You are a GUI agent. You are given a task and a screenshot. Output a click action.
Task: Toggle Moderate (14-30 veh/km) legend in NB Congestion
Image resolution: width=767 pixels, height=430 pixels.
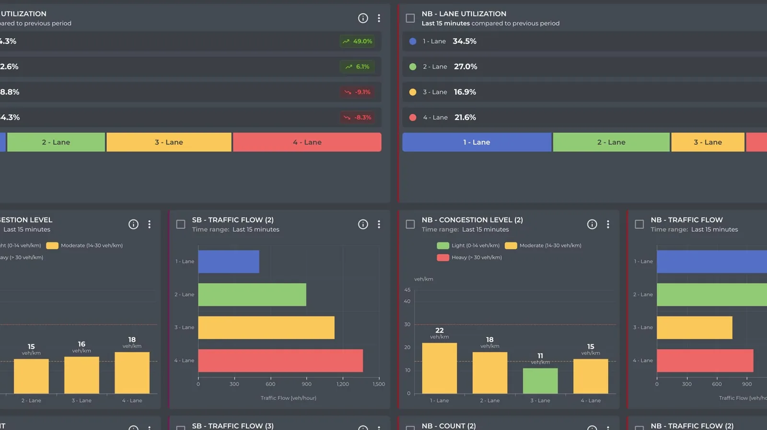pyautogui.click(x=543, y=245)
